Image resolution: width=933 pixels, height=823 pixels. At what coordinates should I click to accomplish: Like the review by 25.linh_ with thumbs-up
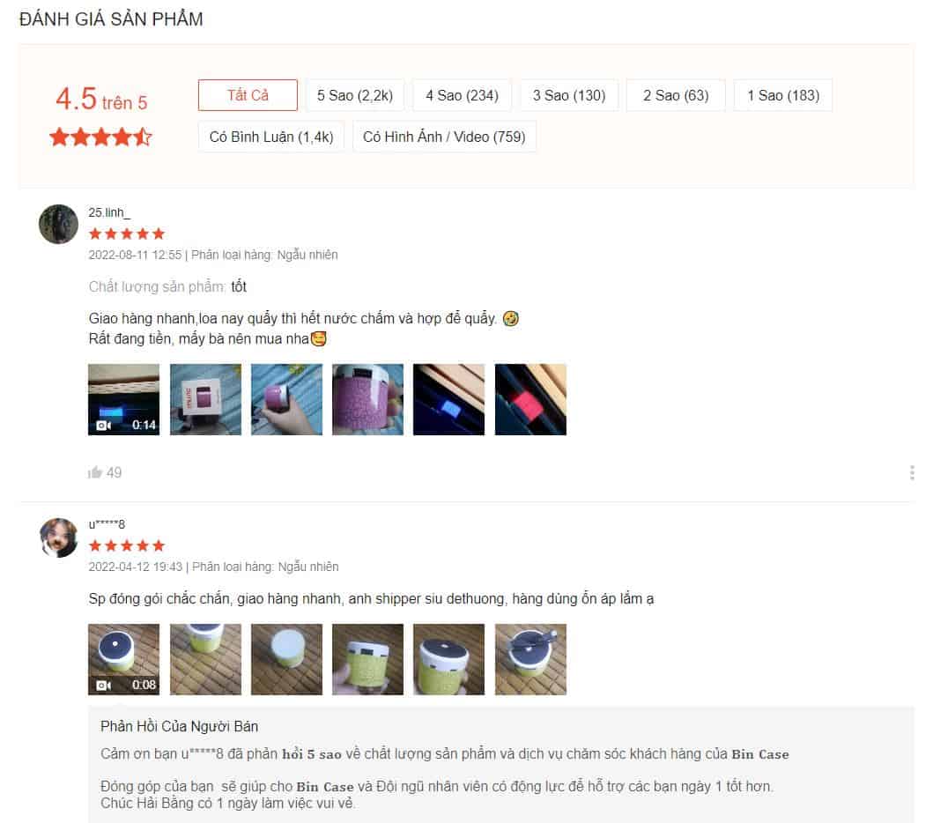click(x=95, y=472)
